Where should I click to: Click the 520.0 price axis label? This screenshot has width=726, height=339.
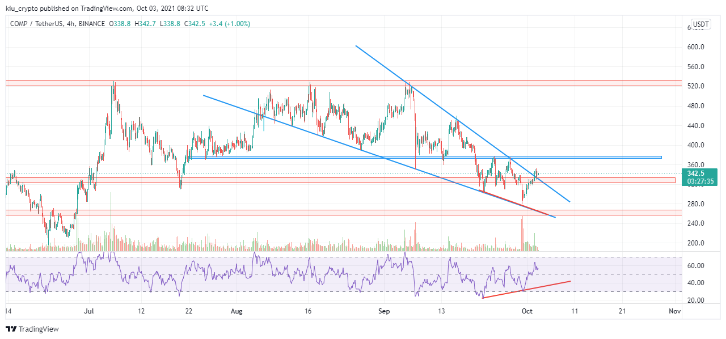696,86
